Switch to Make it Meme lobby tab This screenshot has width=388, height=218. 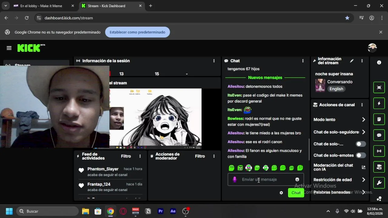point(41,6)
